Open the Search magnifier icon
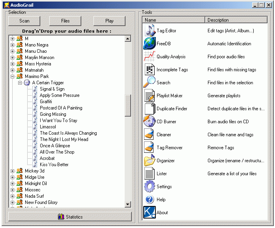Viewport: 275px width, 228px height. [x=150, y=82]
